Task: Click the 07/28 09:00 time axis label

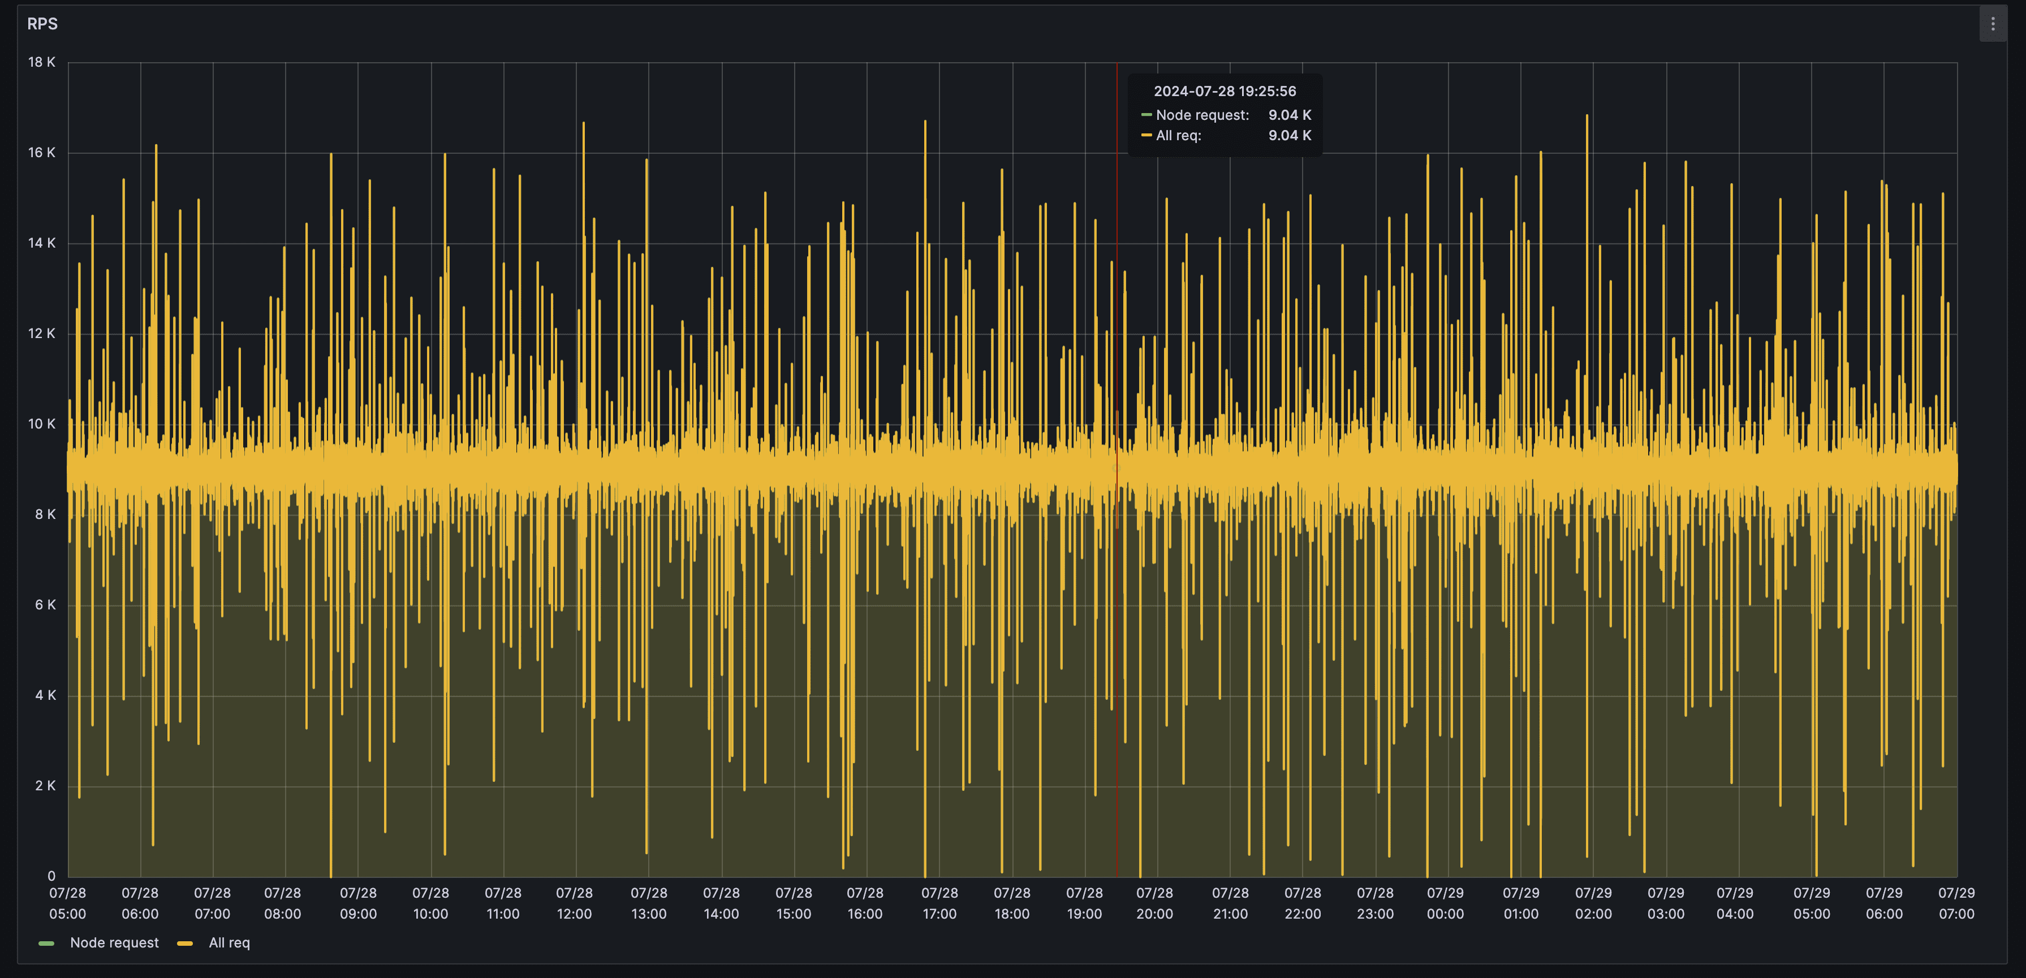Action: (x=358, y=903)
